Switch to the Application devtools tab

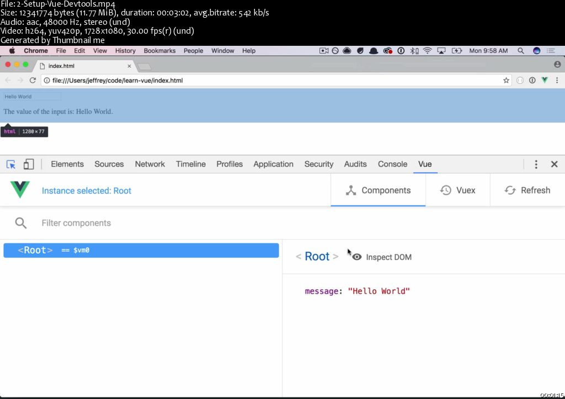tap(273, 164)
